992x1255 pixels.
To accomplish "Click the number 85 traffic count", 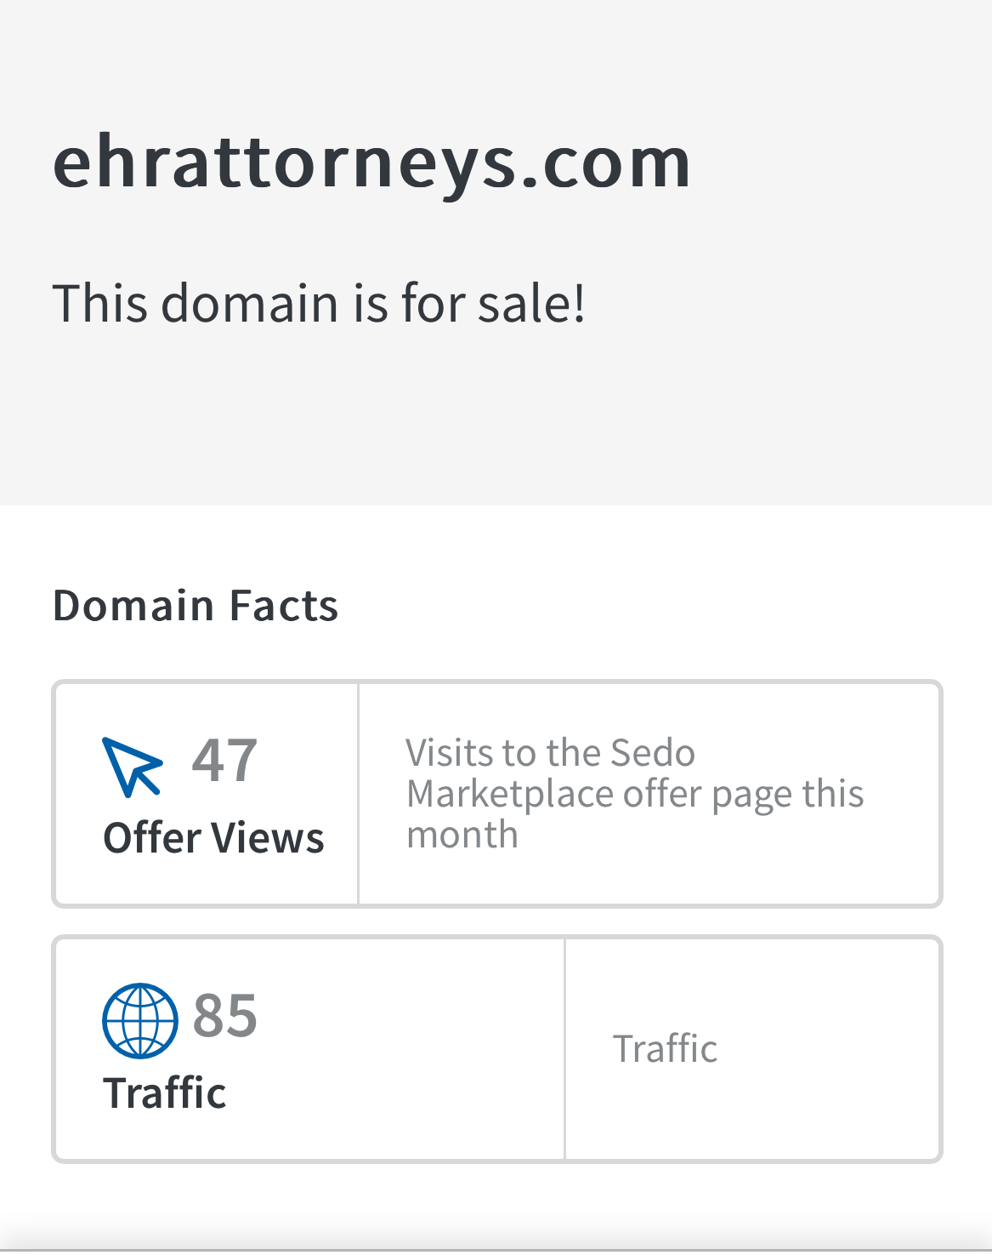I will pyautogui.click(x=224, y=1015).
